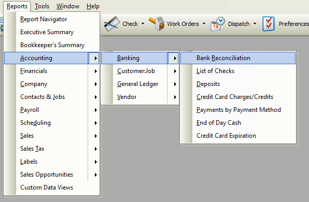Select Executive Summary
The width and height of the screenshot is (309, 202).
pyautogui.click(x=52, y=32)
